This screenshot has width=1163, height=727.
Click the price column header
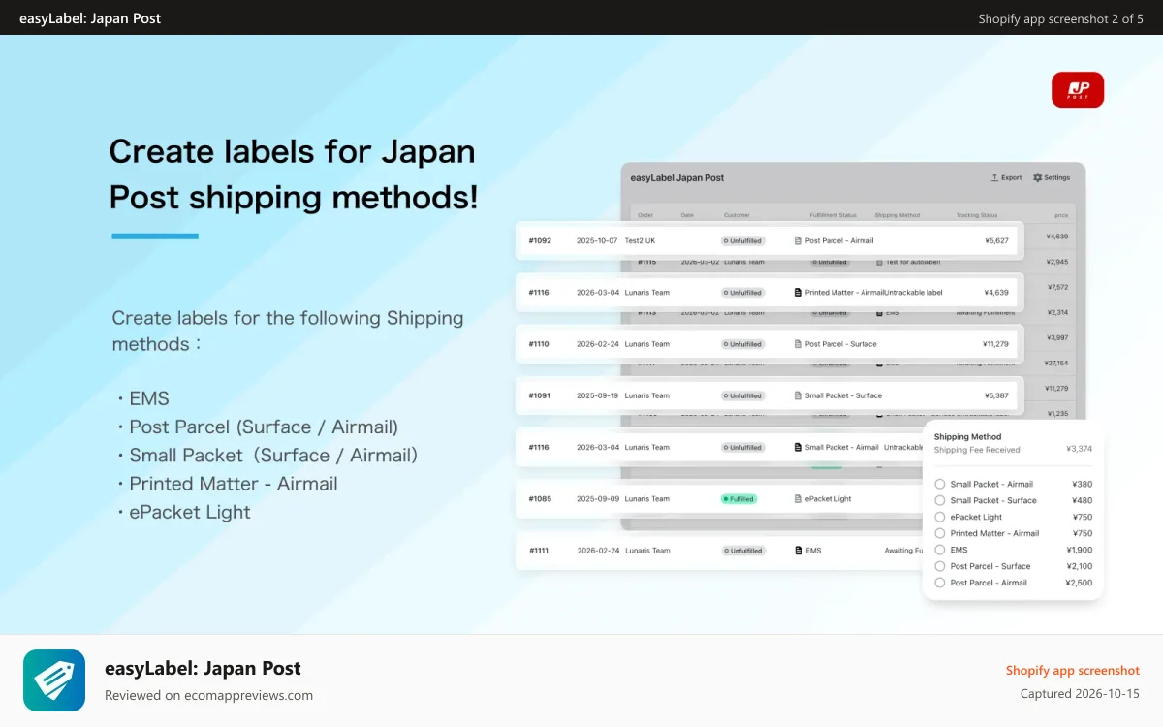coord(1061,215)
